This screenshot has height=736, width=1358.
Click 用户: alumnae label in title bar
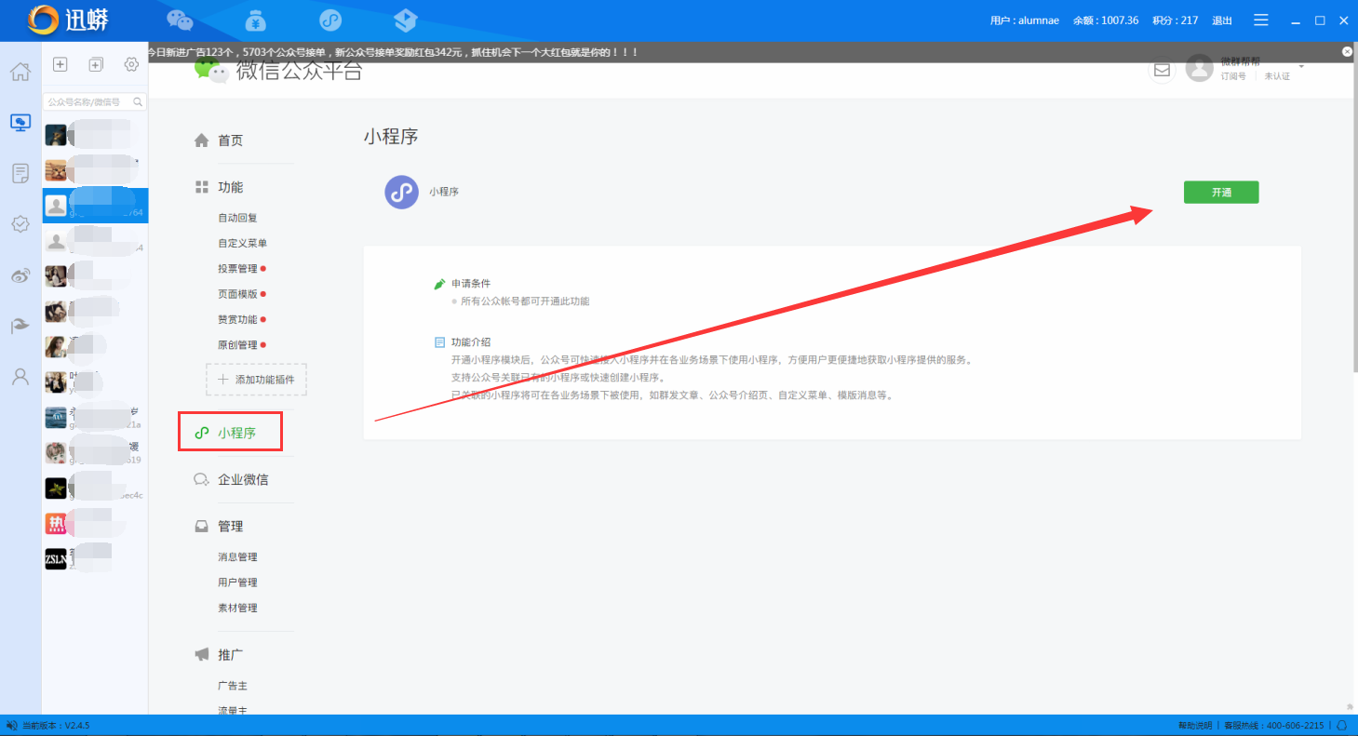pos(1025,20)
